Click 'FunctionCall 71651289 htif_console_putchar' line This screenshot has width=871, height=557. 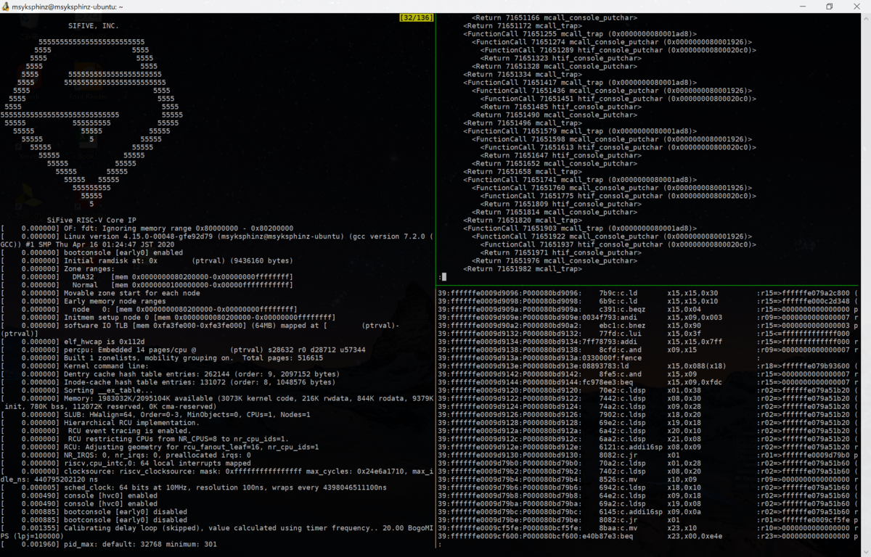[x=618, y=50]
